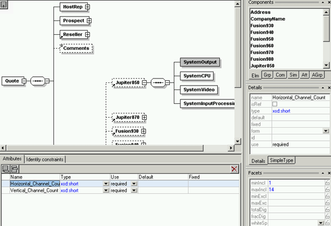Expand the Prospect element
This screenshot has width=331, height=226.
tap(89, 20)
